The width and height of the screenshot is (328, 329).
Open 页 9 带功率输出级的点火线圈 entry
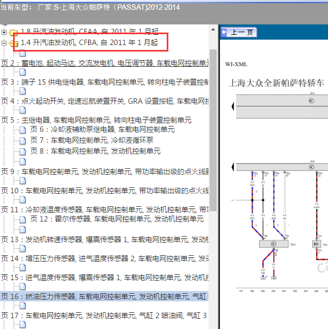[105, 172]
